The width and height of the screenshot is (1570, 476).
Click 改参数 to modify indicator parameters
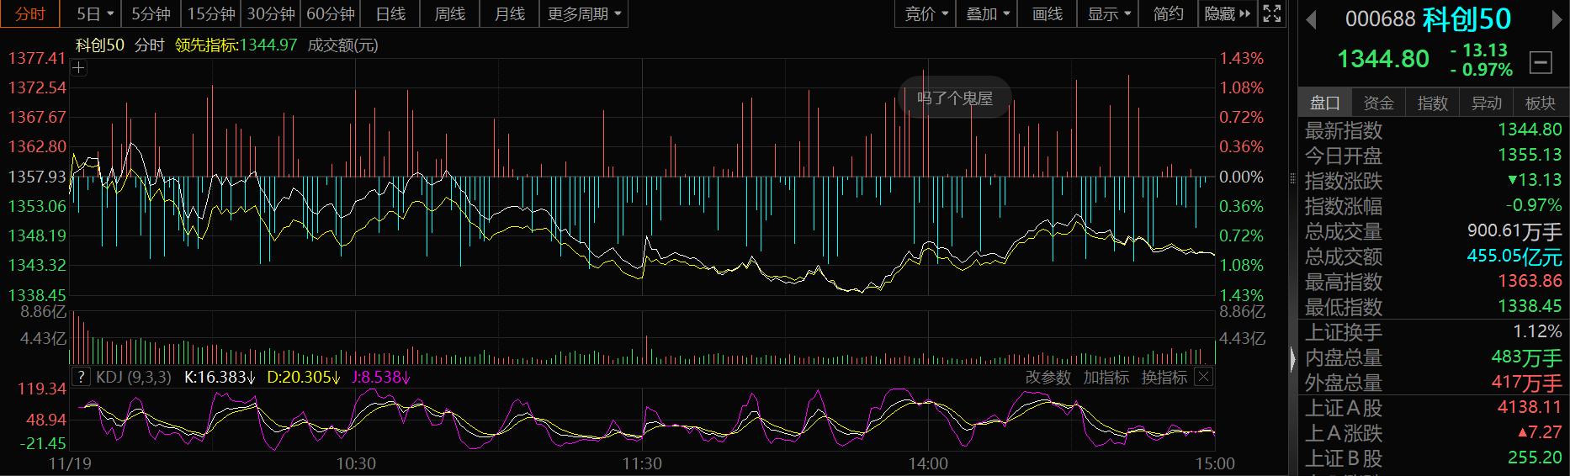(1048, 378)
